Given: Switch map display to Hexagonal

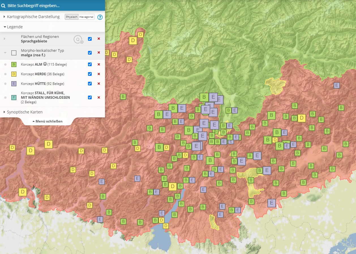Looking at the screenshot, I should 86,17.
